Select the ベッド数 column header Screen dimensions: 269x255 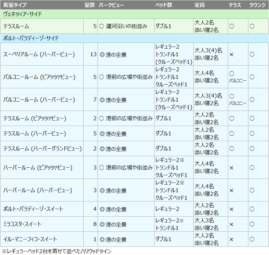point(164,5)
